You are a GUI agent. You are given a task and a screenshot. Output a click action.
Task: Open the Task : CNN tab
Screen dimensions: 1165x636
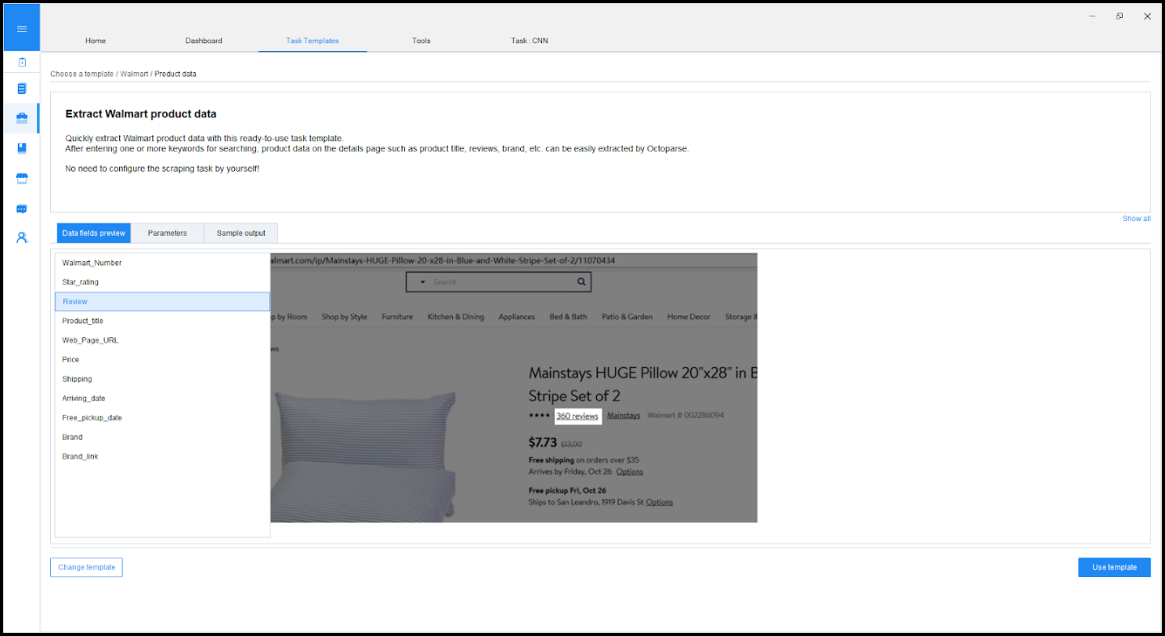point(529,41)
